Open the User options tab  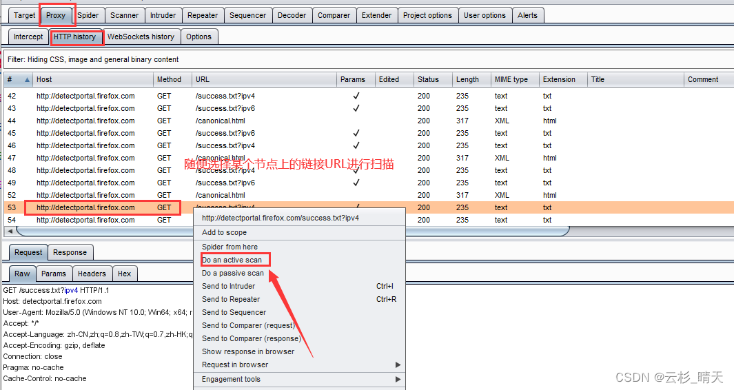click(x=485, y=15)
